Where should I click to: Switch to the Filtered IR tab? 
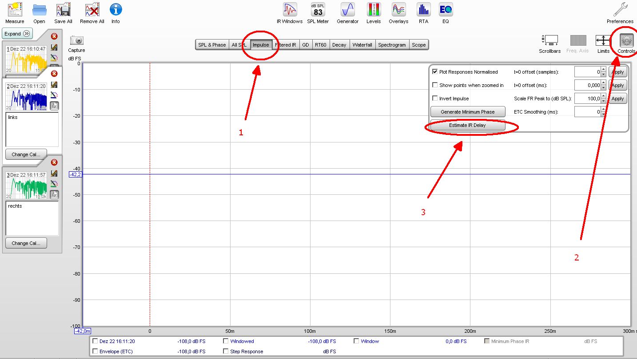pyautogui.click(x=285, y=45)
